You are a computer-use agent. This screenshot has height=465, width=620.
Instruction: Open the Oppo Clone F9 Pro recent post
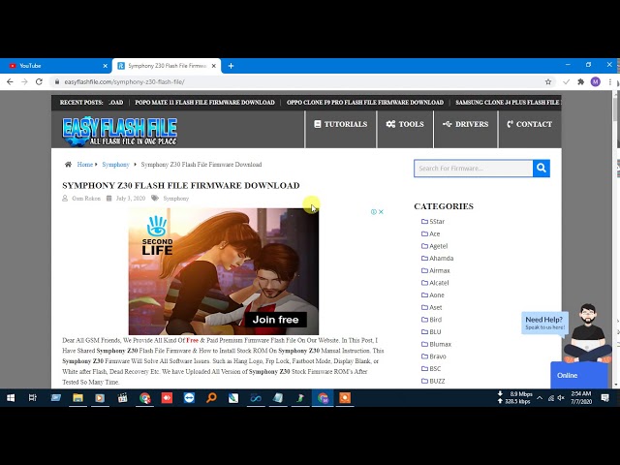tap(365, 103)
